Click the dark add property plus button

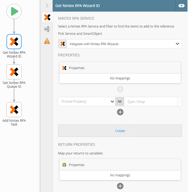pyautogui.click(x=120, y=112)
